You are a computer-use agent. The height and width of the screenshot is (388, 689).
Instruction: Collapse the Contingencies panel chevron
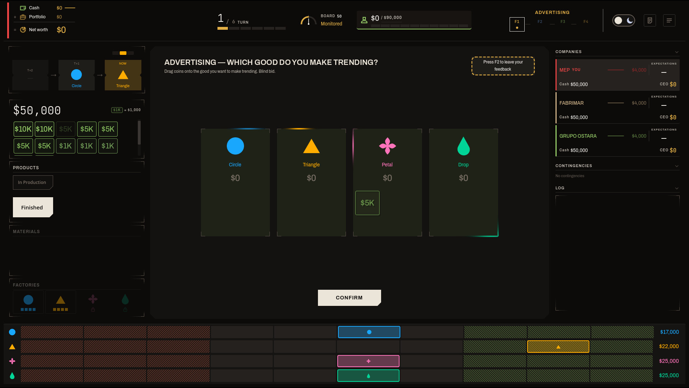pos(677,166)
